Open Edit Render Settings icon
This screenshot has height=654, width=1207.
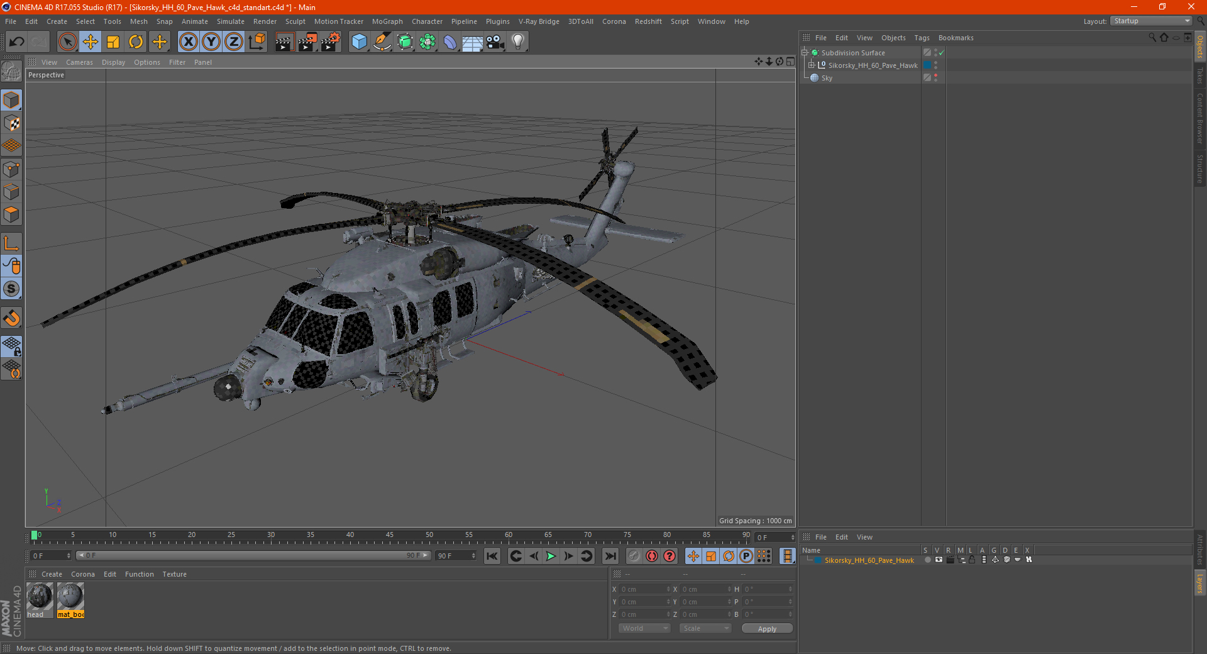click(x=331, y=42)
